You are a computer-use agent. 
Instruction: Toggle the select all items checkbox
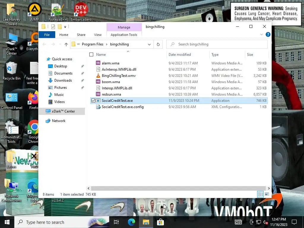coord(91,55)
